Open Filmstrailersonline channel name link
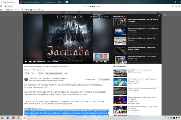This screenshot has width=181, height=120. [48, 78]
